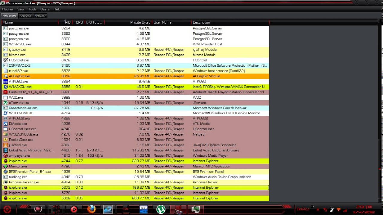Sort by I/O Total column header

point(95,22)
